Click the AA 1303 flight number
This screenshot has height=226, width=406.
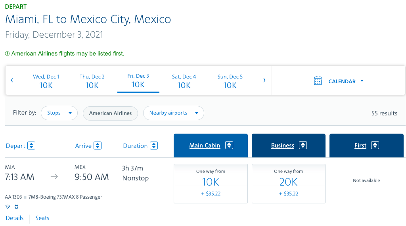coord(13,197)
